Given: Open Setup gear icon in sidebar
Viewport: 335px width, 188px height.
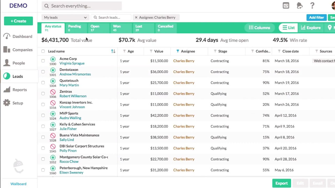Looking at the screenshot, I should [7, 103].
